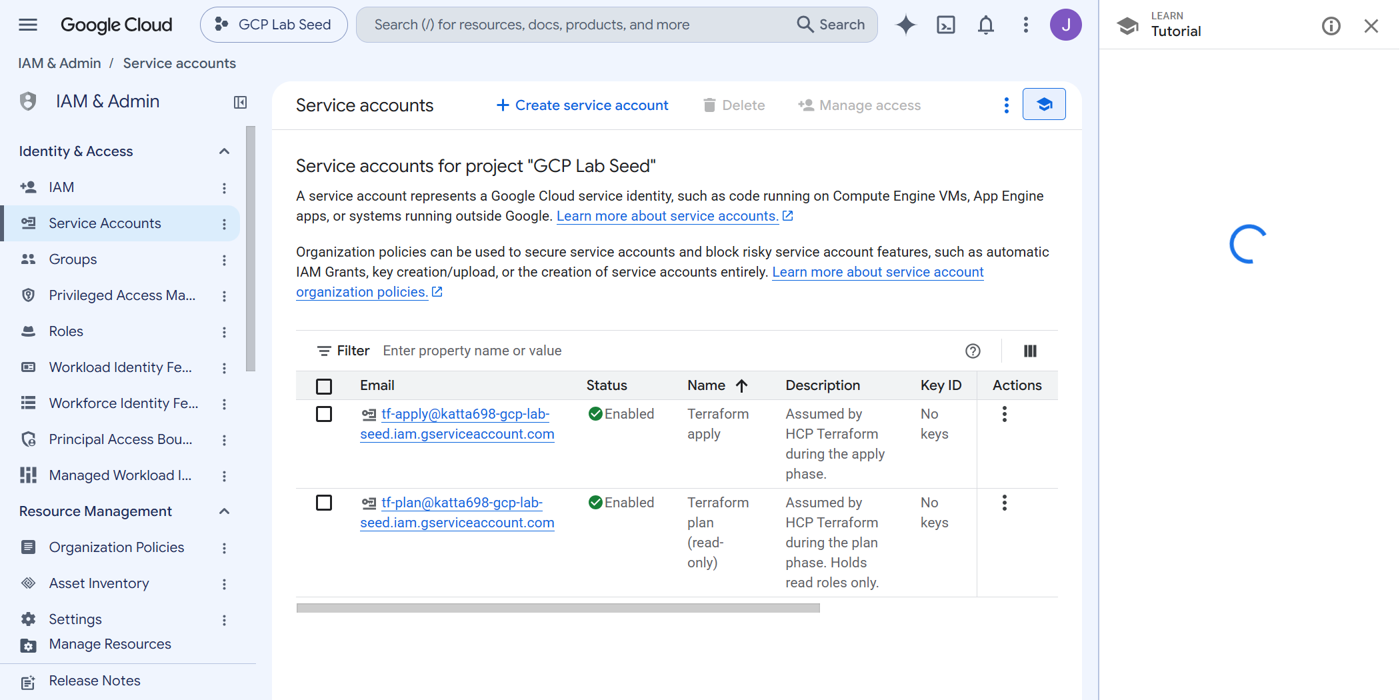This screenshot has width=1400, height=700.
Task: Open Learn more about service accounts link
Action: pyautogui.click(x=675, y=216)
